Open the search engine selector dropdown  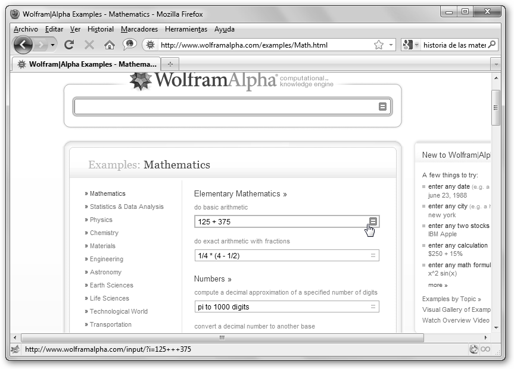click(x=411, y=45)
